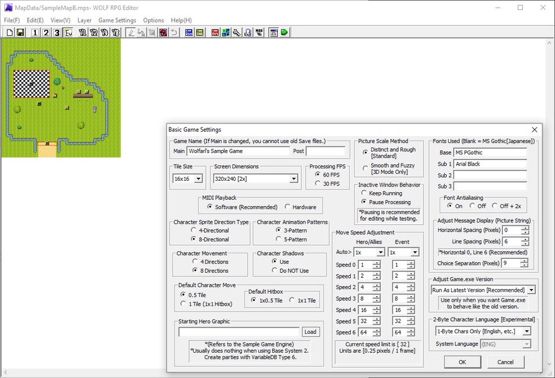Select 4-Directional character sprite type

click(x=194, y=231)
